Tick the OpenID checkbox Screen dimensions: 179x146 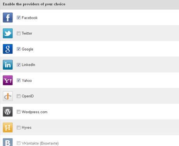(19, 96)
